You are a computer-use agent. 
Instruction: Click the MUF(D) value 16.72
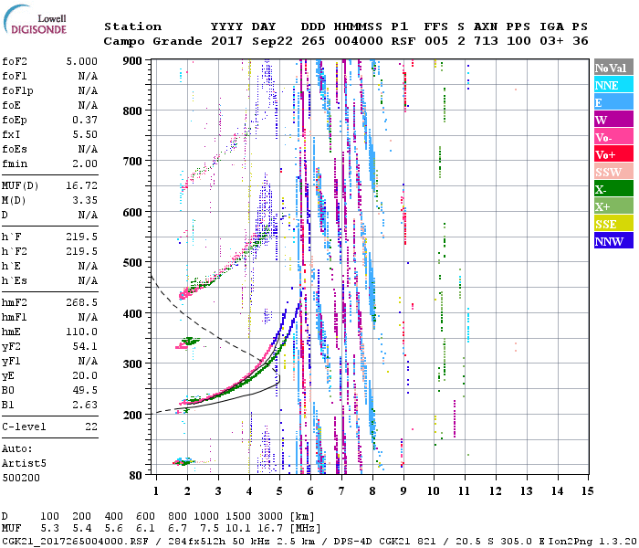pos(82,185)
